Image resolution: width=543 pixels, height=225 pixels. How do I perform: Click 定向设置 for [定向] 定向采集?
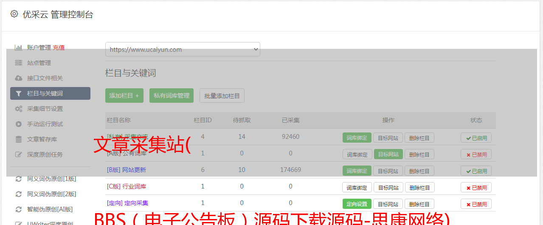coord(357,204)
